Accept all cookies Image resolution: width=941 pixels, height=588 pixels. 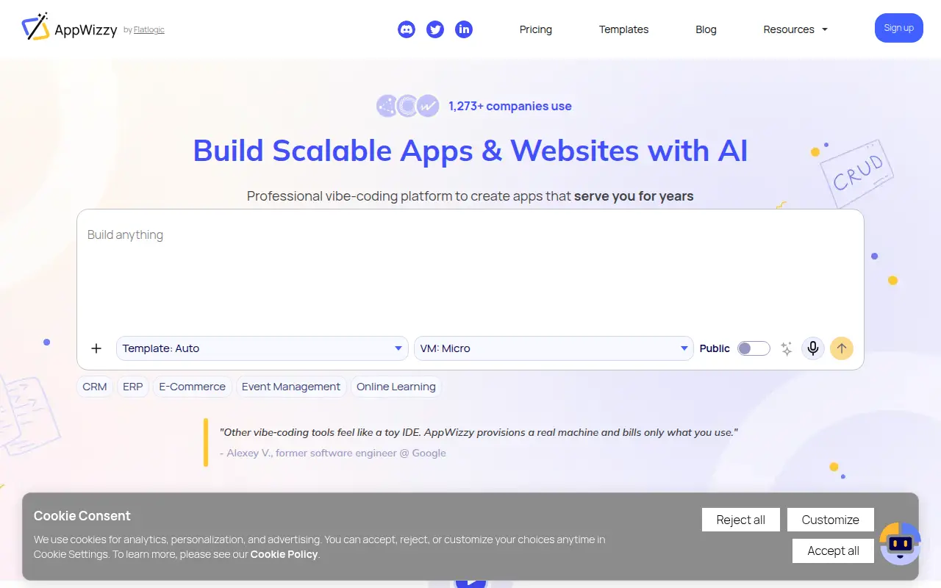[x=834, y=551]
